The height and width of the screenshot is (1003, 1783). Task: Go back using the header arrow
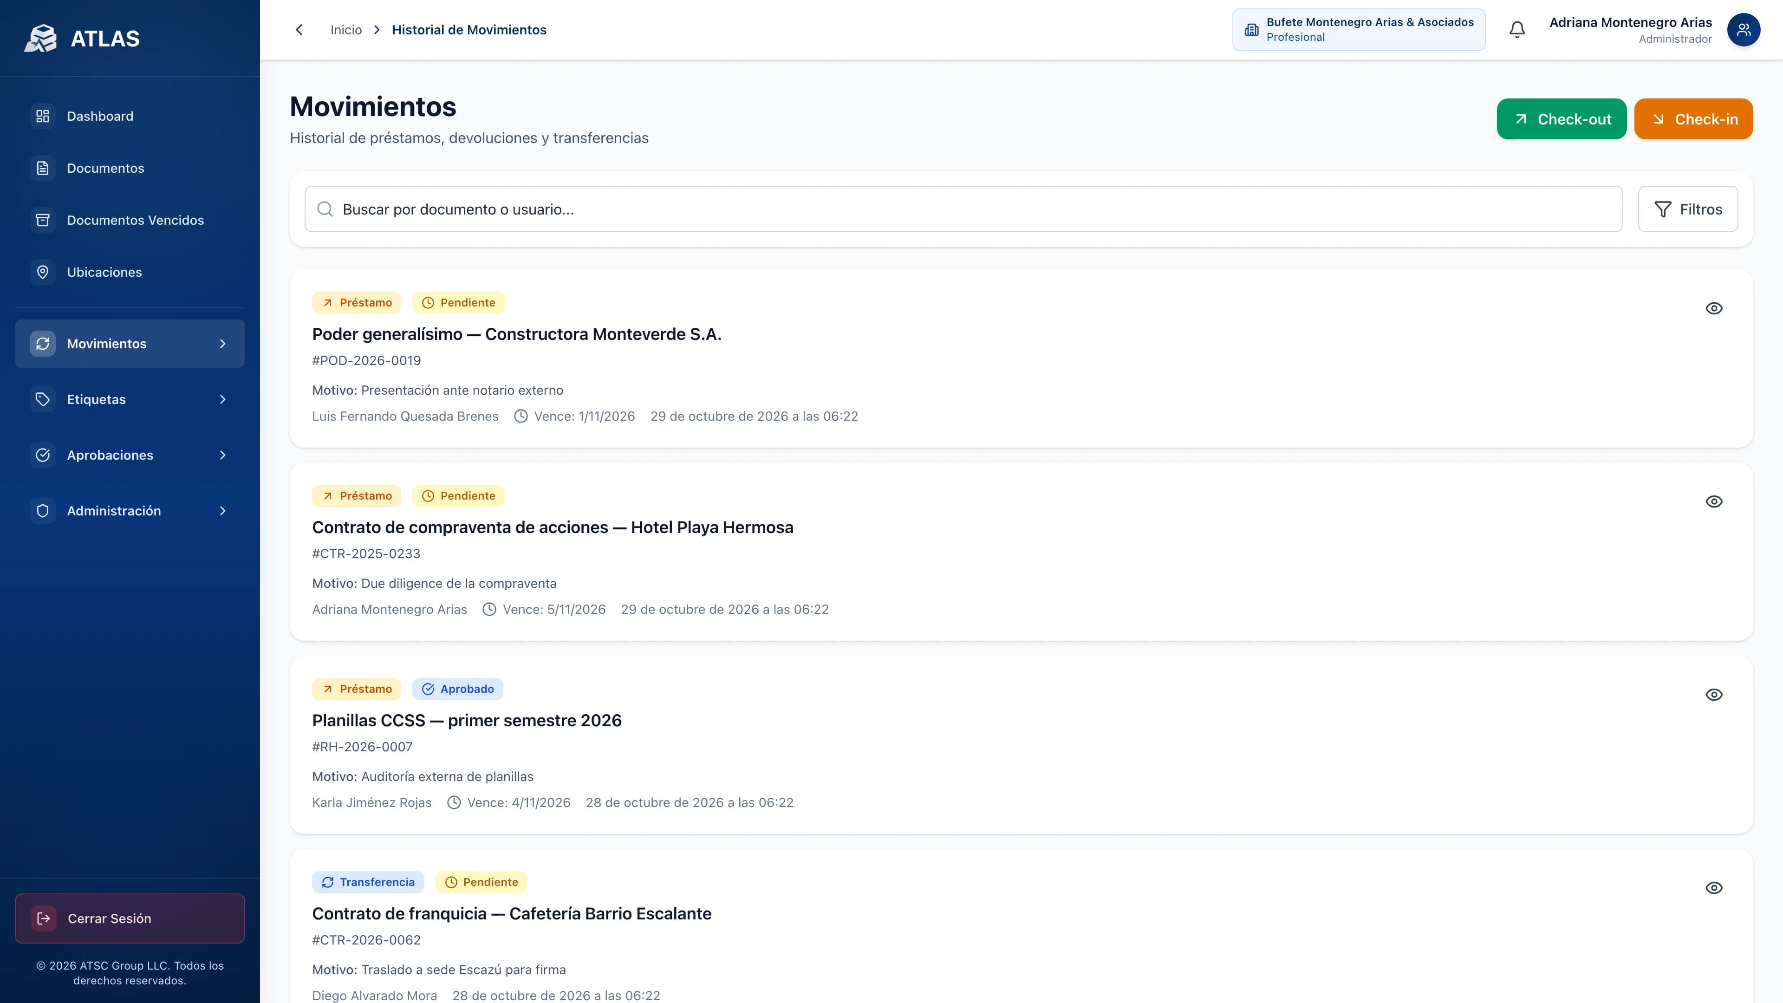point(299,30)
